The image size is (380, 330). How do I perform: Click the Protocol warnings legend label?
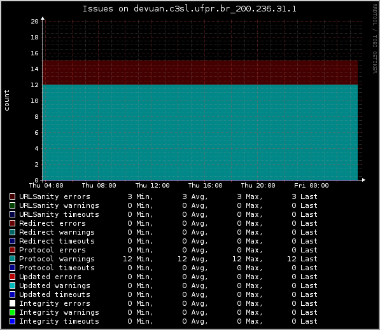(x=57, y=259)
